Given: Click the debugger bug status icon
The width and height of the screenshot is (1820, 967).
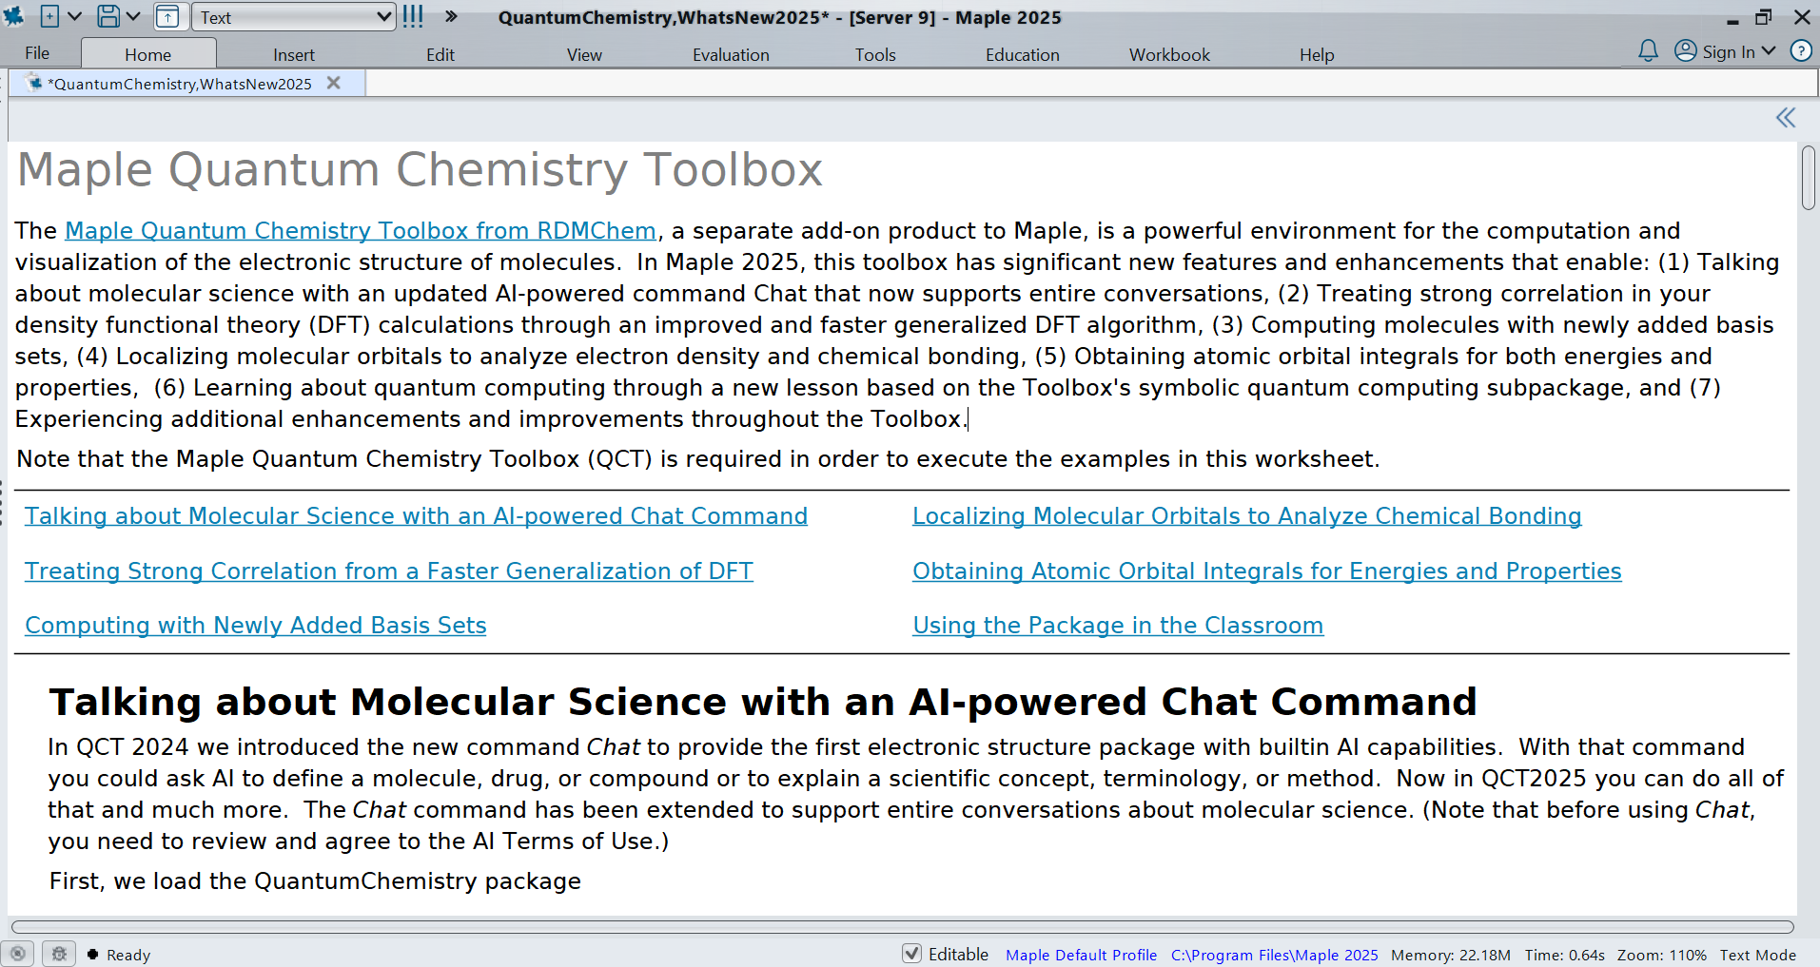Looking at the screenshot, I should 59,954.
